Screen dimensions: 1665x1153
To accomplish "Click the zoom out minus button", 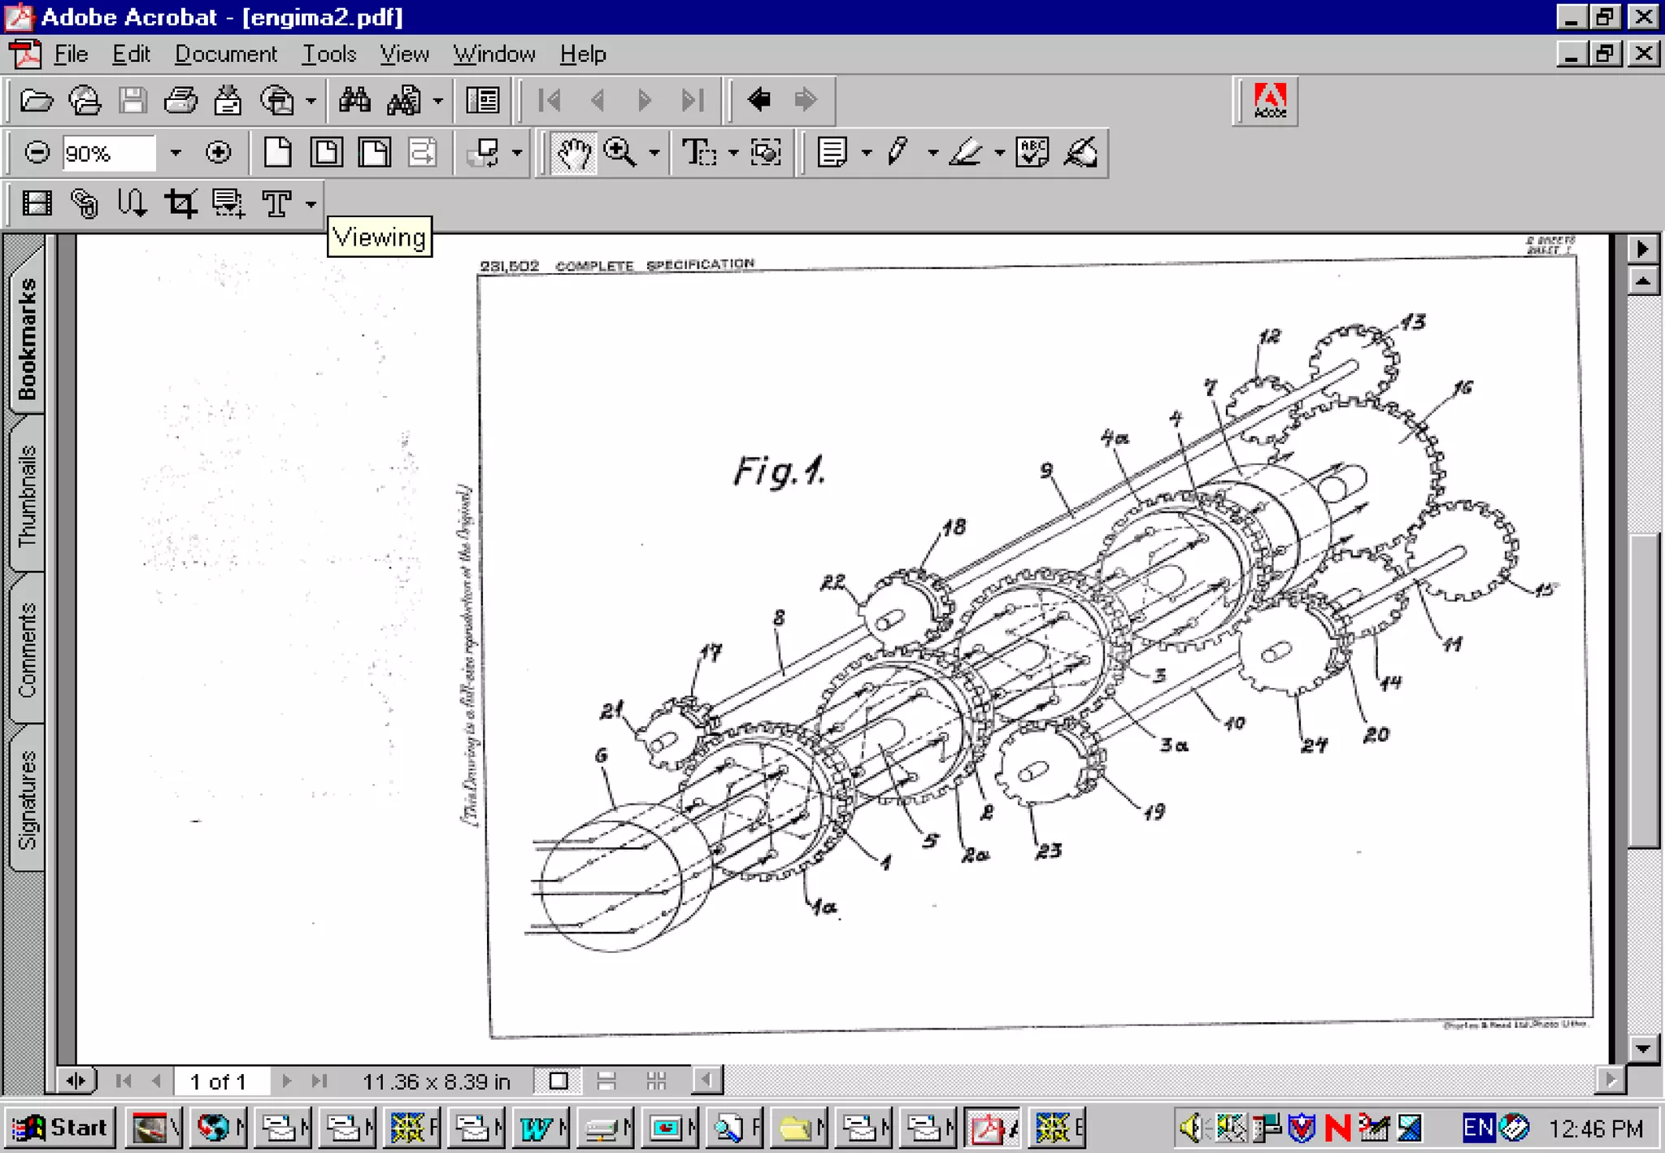I will 37,153.
